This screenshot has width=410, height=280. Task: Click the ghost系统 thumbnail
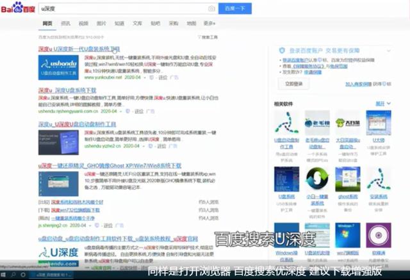348,179
